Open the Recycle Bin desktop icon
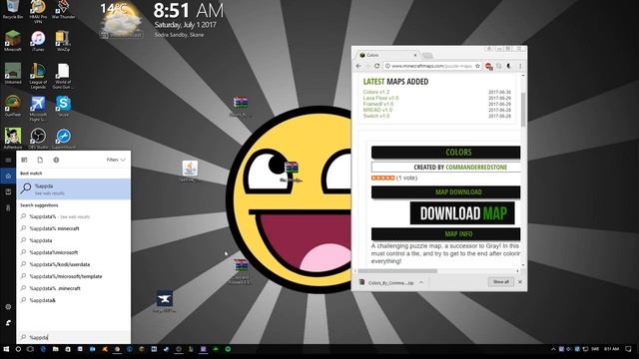Viewport: 639px width, 359px height. click(x=13, y=8)
